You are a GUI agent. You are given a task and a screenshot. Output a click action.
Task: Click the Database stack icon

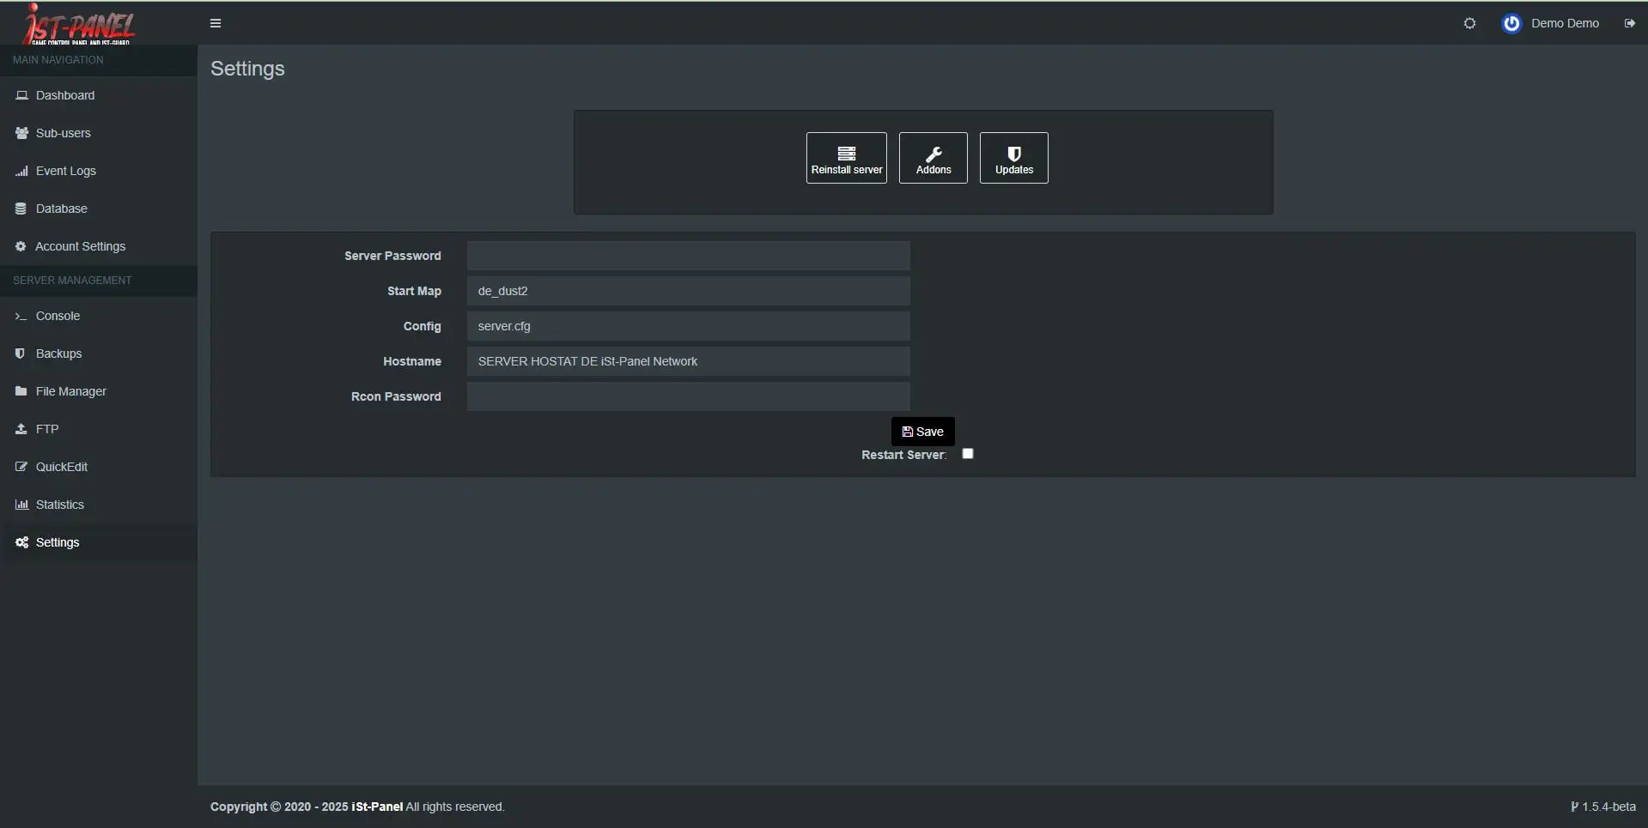click(21, 209)
